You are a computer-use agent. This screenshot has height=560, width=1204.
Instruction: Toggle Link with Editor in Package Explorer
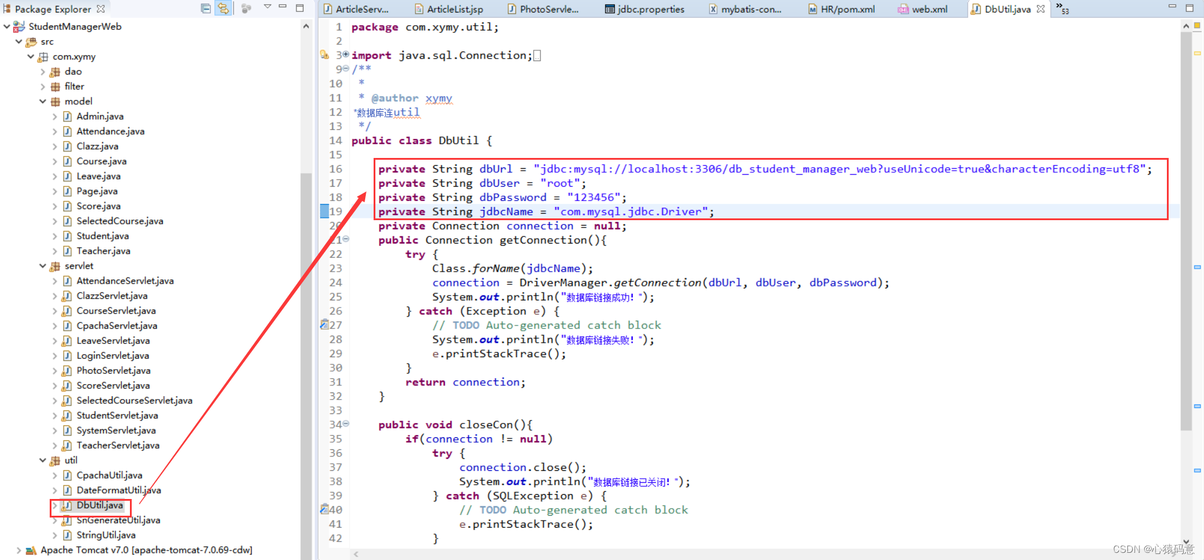click(x=223, y=8)
